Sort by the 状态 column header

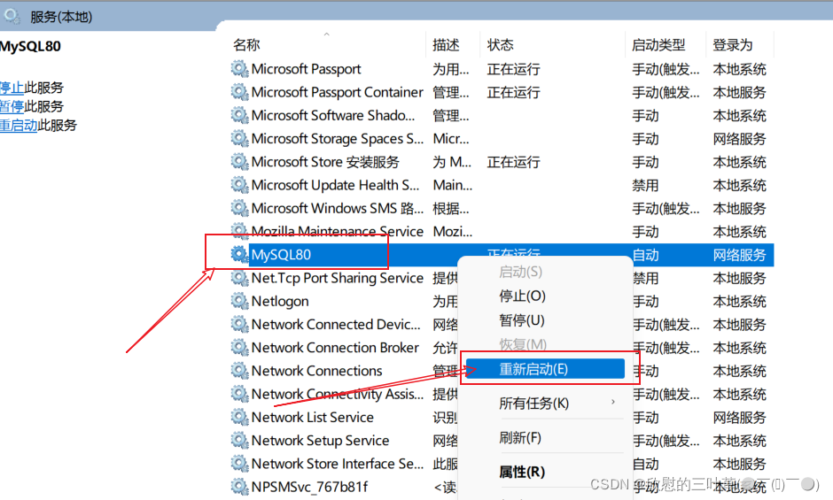[x=501, y=45]
